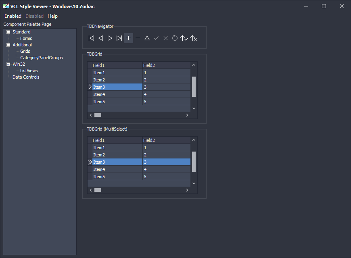Go to first record in TDBNavigator
This screenshot has height=258, width=351.
(x=91, y=38)
